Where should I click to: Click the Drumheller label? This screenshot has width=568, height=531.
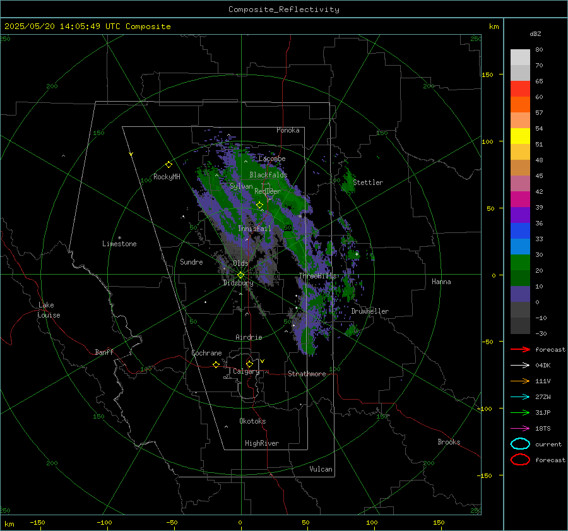[x=370, y=311]
